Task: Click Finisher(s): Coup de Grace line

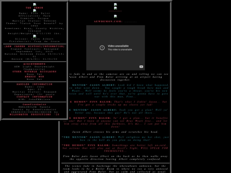Action: 35,41
